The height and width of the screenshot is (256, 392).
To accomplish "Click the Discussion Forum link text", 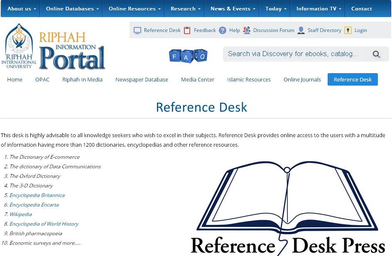I will pyautogui.click(x=274, y=30).
